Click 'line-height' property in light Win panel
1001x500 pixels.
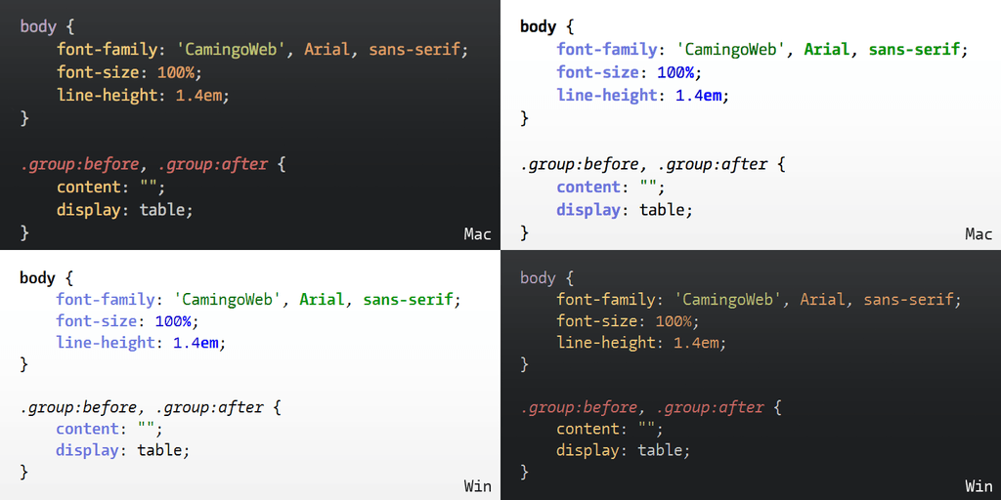point(106,343)
